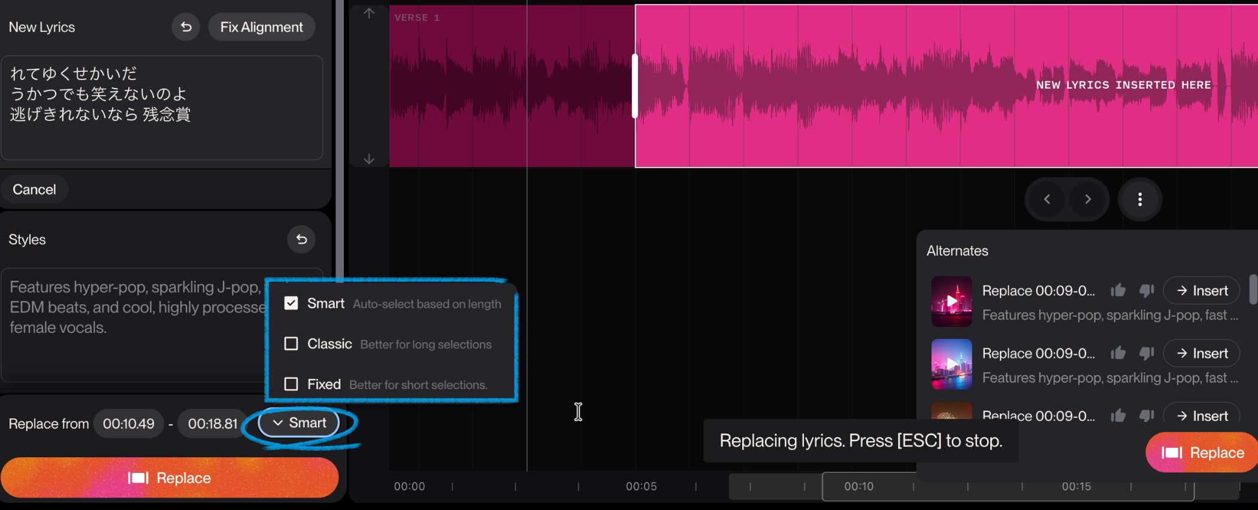1258x510 pixels.
Task: Thumbs up the first alternate replacement
Action: pos(1118,291)
